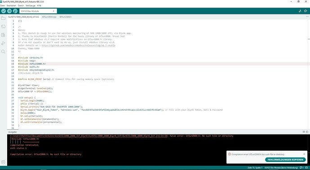This screenshot has width=310, height=170.
Task: Open the Search magnifier sidebar icon
Action: click(x=3, y=52)
